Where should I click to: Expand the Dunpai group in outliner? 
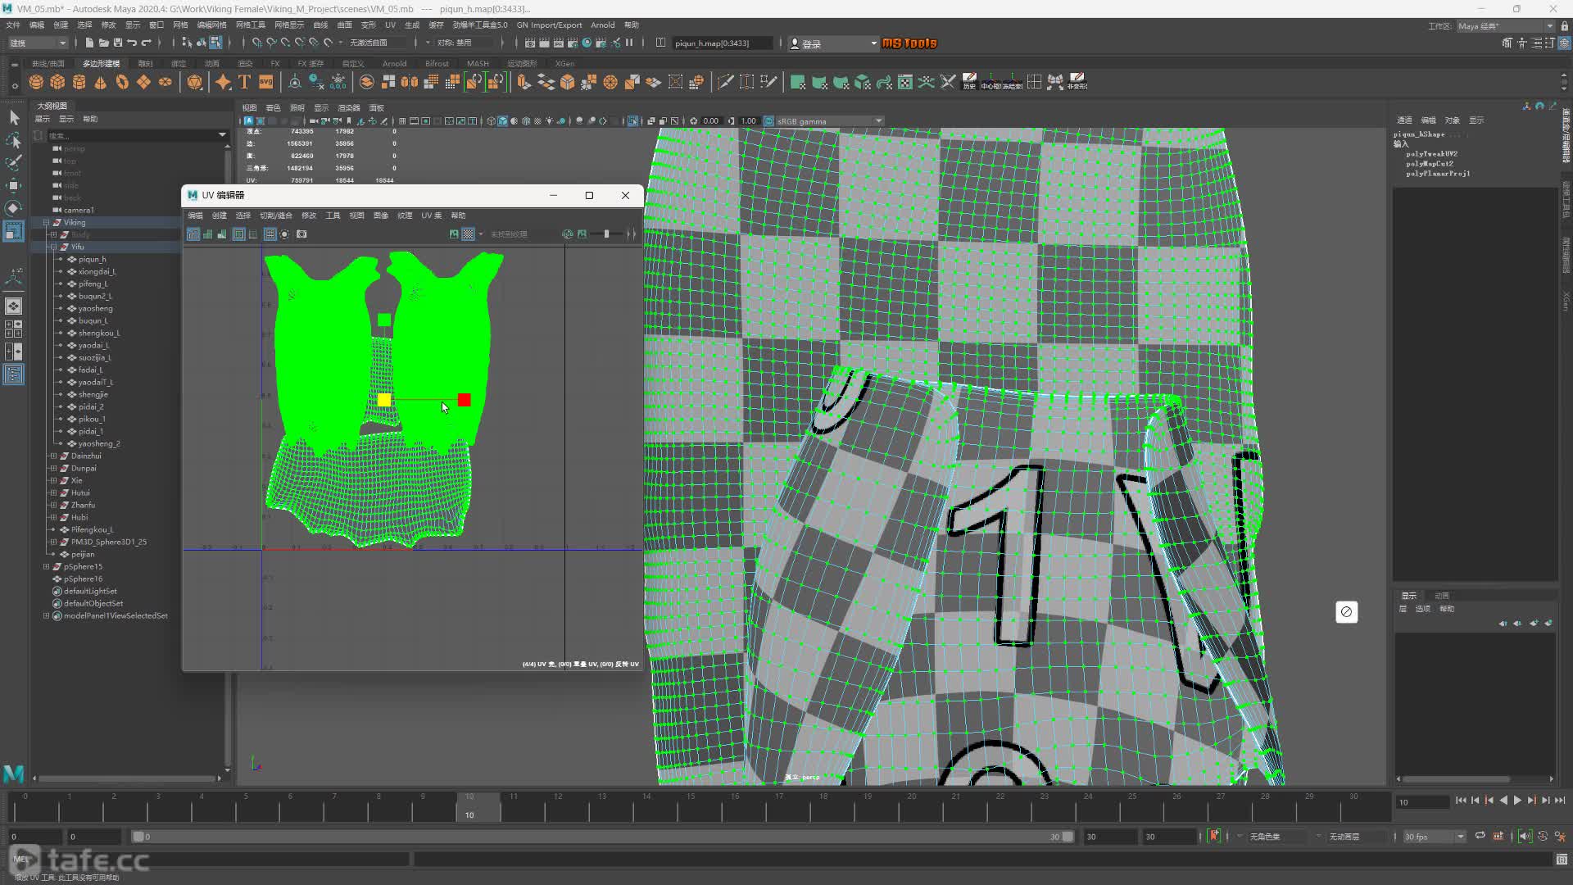coord(53,469)
